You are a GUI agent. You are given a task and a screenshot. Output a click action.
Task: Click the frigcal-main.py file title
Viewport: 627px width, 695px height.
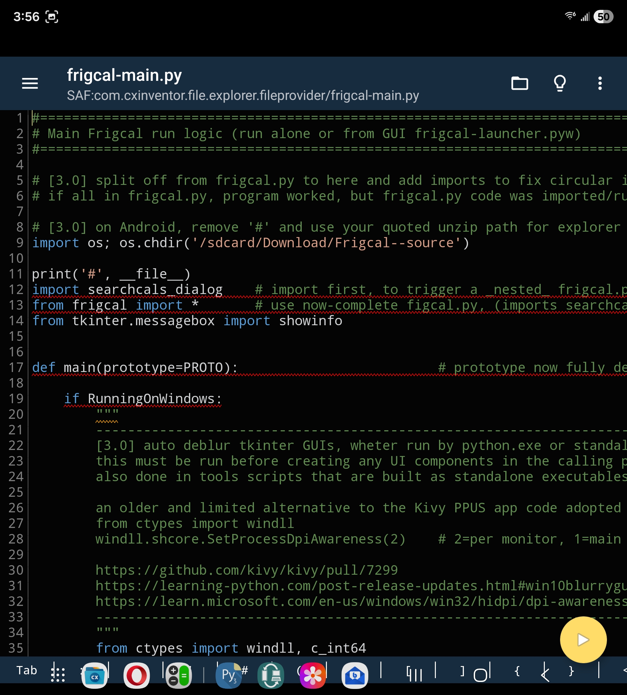tap(124, 75)
